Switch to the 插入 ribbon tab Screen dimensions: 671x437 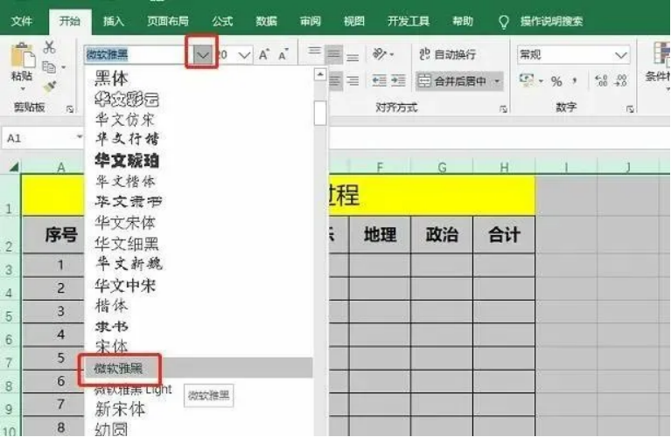(113, 20)
